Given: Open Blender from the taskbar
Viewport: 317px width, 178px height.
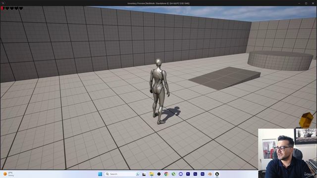Looking at the screenshot, I should point(210,174).
